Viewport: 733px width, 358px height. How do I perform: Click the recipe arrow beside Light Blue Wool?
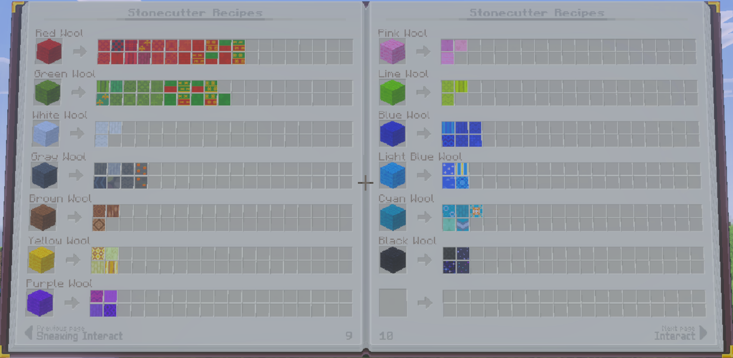[x=424, y=175]
